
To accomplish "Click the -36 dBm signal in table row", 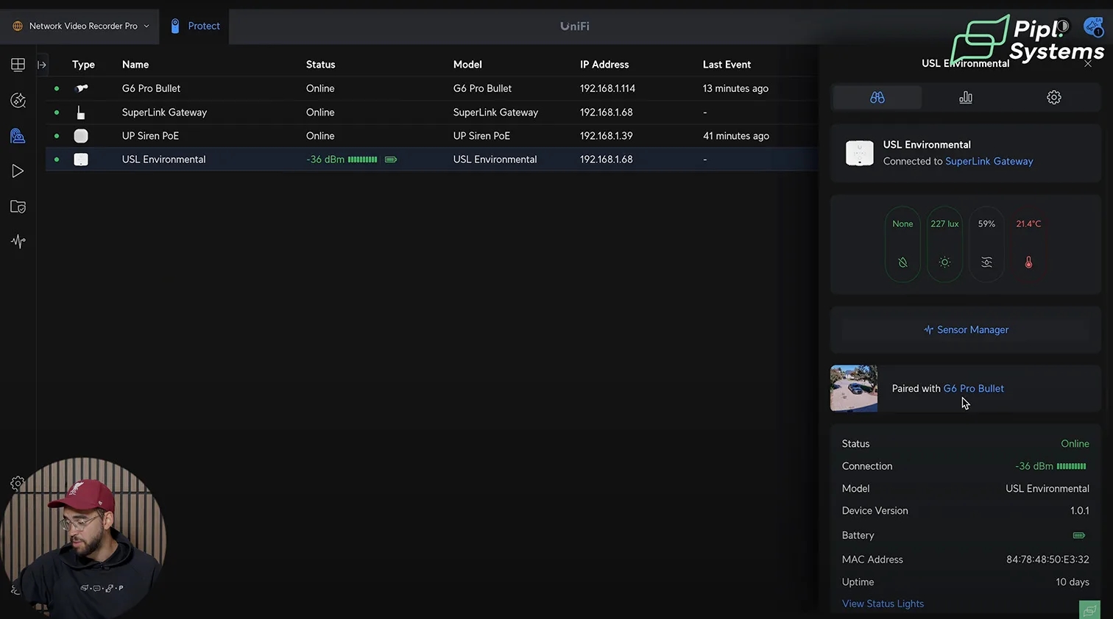I will 342,160.
